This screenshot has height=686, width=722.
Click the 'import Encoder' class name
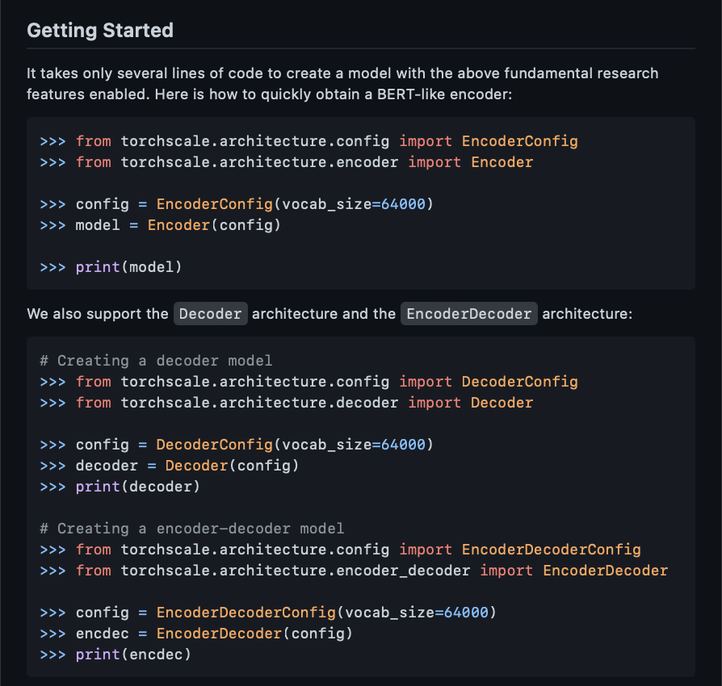coord(502,162)
